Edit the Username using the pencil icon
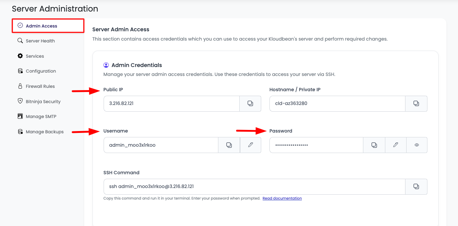The image size is (458, 226). [x=250, y=145]
